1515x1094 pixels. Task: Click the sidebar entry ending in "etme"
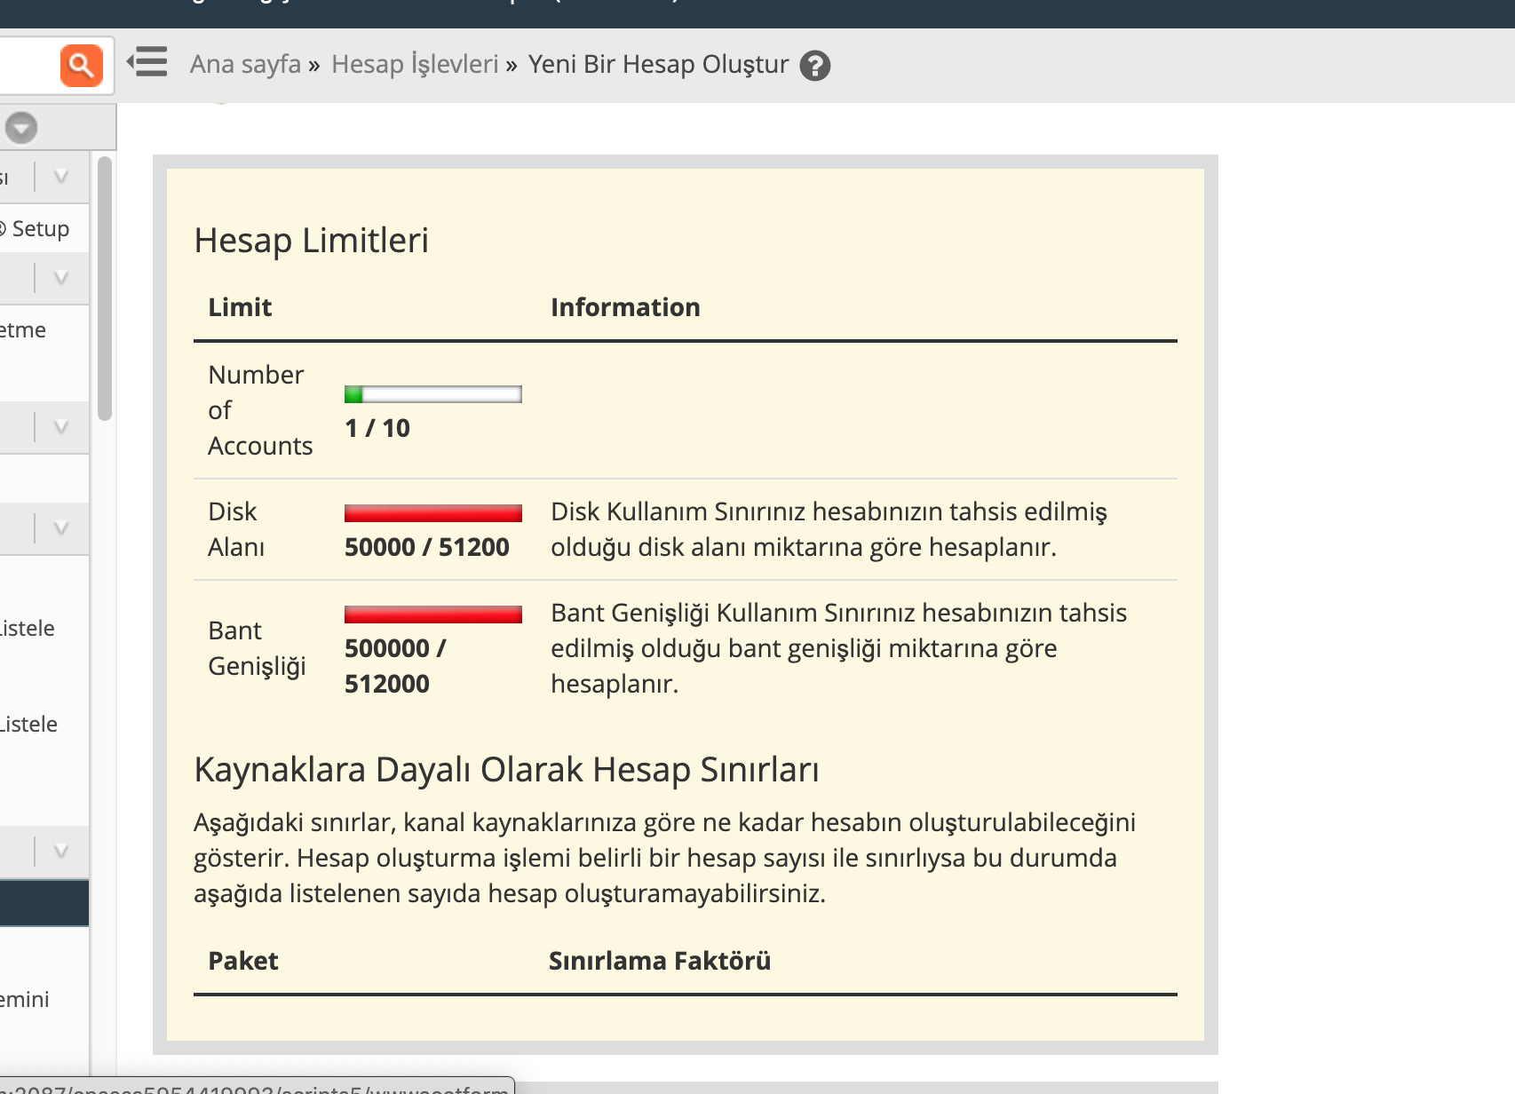click(24, 330)
